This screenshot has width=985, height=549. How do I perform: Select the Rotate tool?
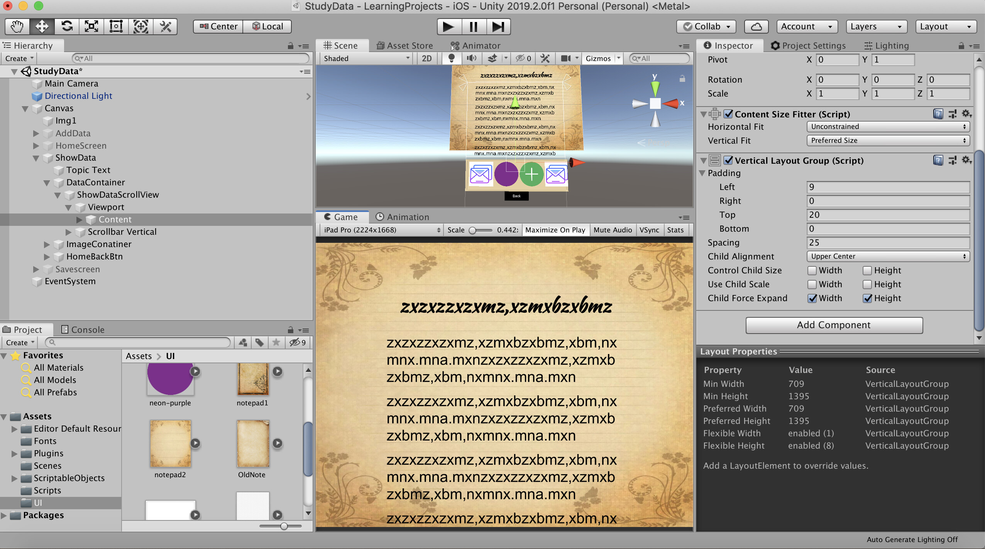point(66,26)
